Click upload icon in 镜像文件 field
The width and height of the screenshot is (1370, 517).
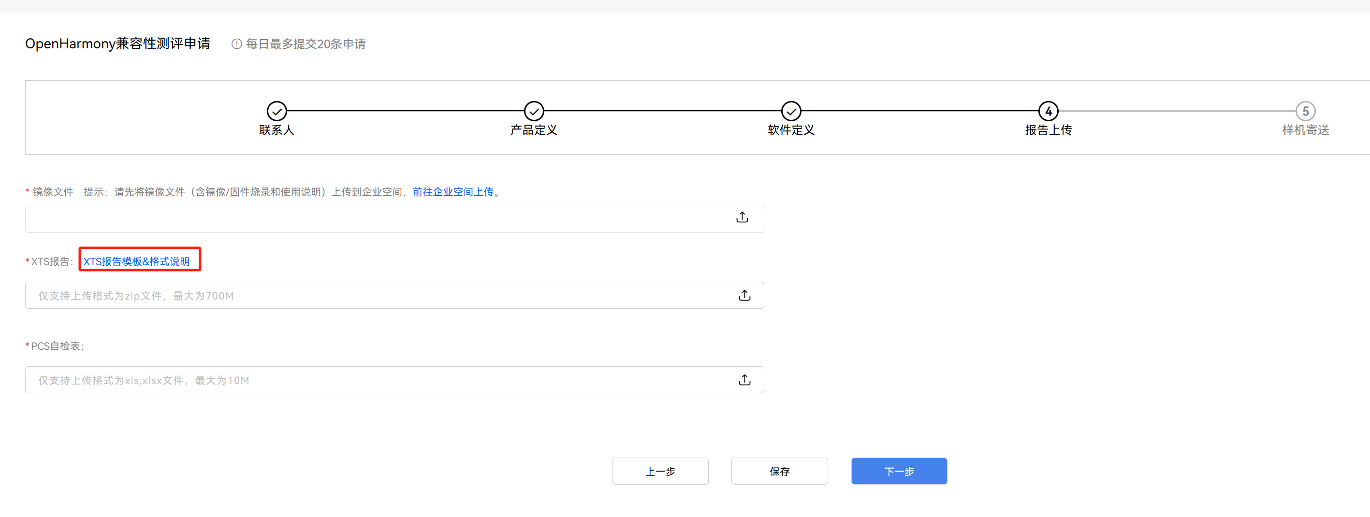click(x=742, y=217)
